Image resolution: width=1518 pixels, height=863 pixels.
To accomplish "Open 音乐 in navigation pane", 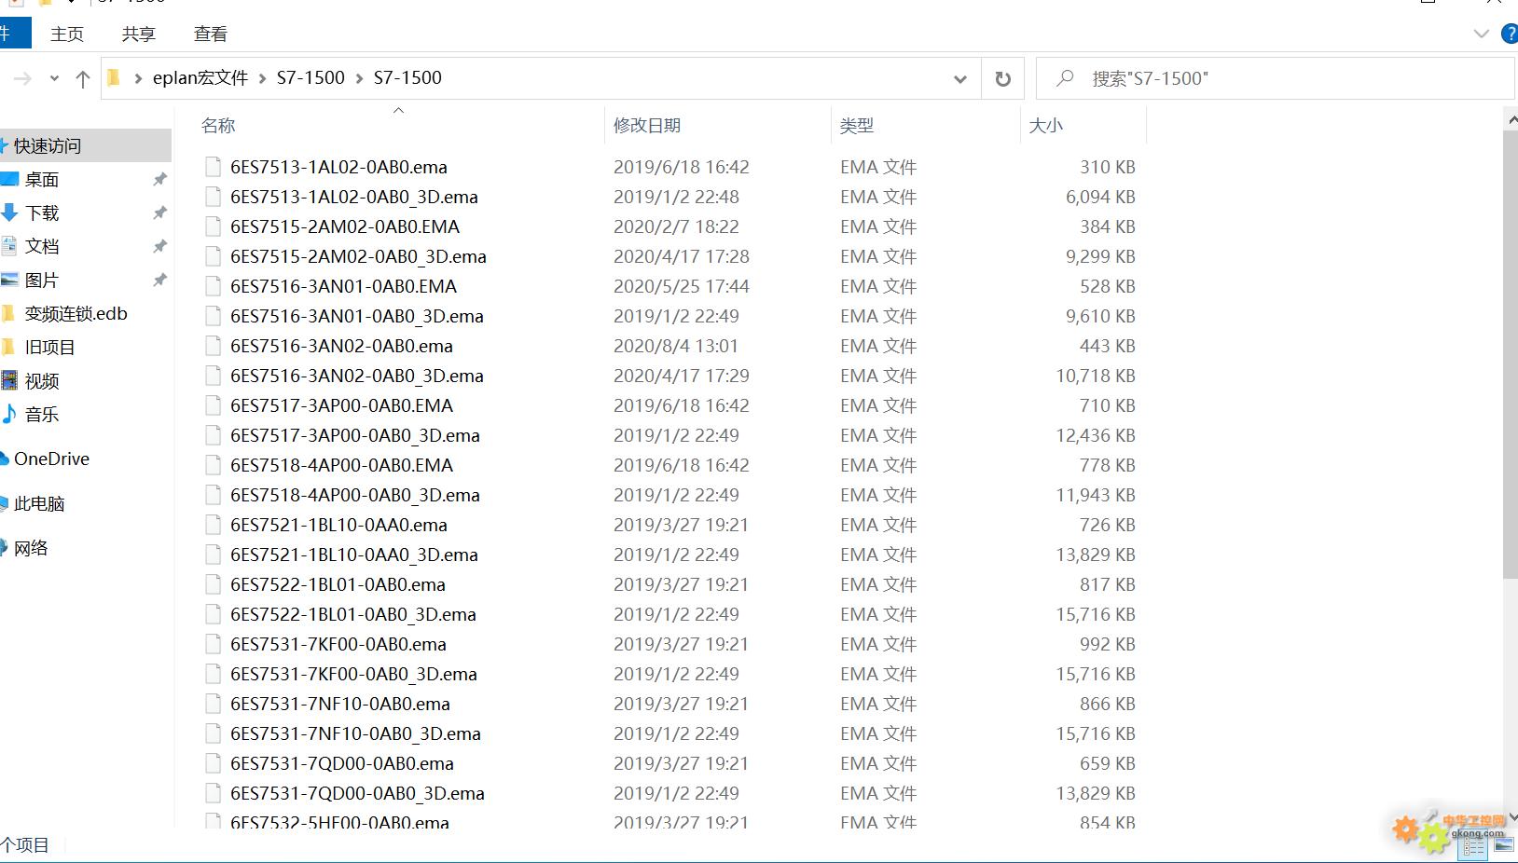I will pos(42,414).
